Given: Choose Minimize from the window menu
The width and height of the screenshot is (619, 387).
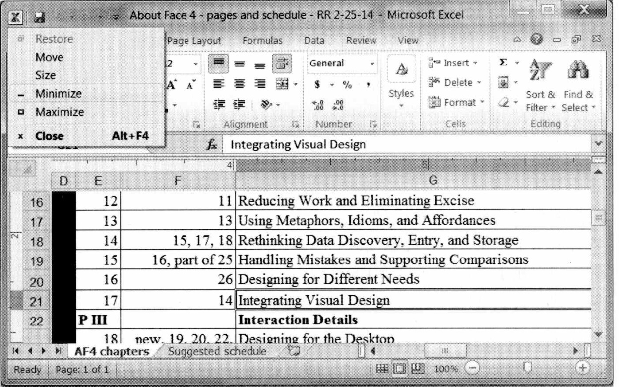Looking at the screenshot, I should click(x=86, y=93).
